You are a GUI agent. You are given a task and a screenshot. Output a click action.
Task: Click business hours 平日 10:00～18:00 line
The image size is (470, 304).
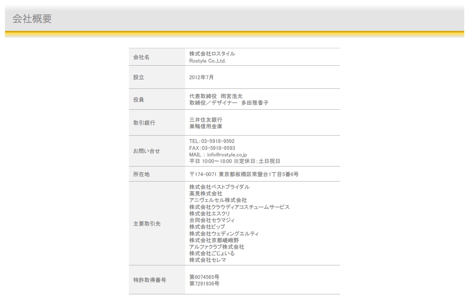click(x=235, y=161)
